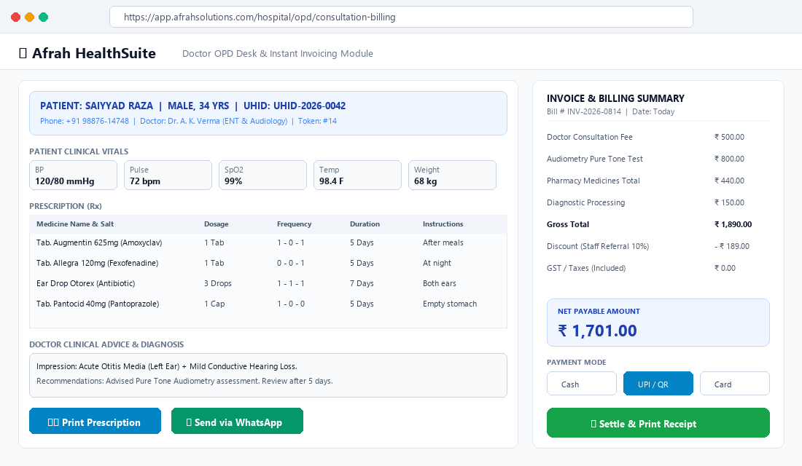Viewport: 802px width, 466px height.
Task: Pick Card as payment mode
Action: point(734,384)
